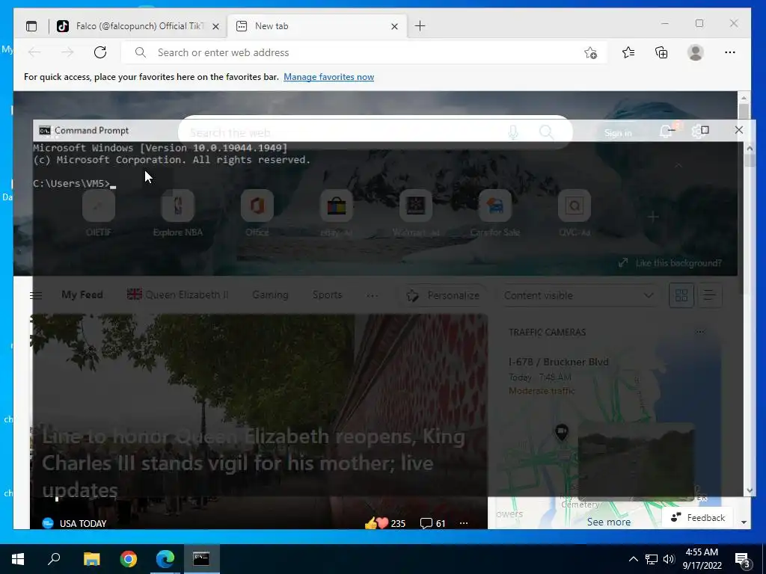Click Command Prompt scrollbar down arrow
Viewport: 766px width, 574px height.
tap(750, 490)
